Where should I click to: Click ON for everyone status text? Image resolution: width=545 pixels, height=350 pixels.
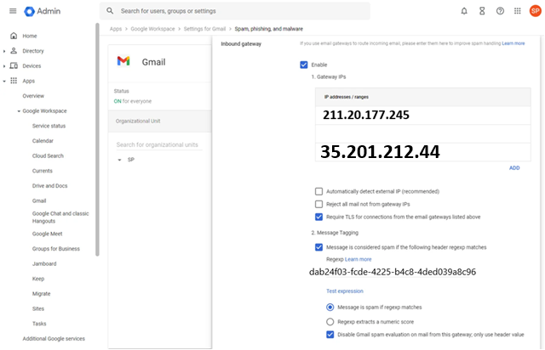[133, 101]
